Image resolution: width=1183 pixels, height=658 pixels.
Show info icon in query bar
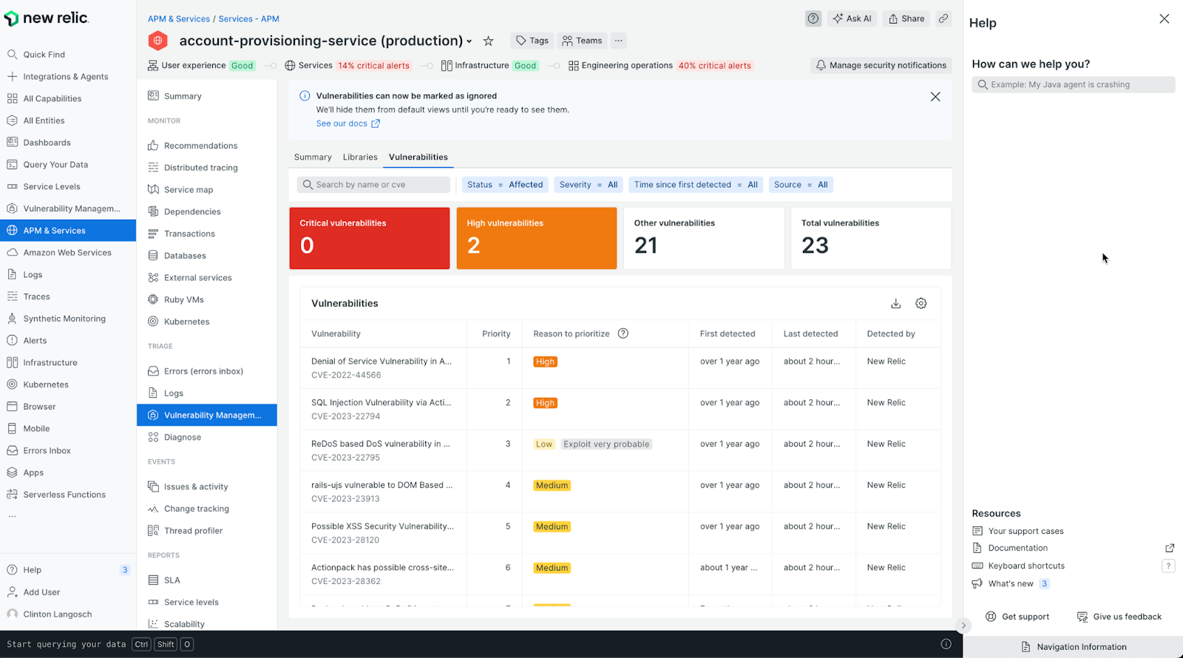946,644
